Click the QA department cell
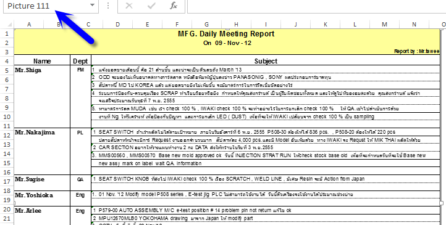Viewport: 446px width, 225px height. [x=80, y=179]
